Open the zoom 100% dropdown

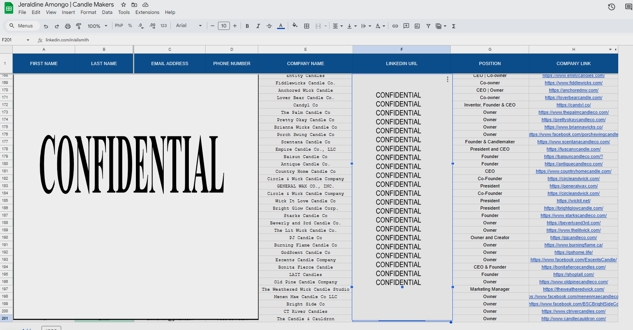click(x=97, y=26)
